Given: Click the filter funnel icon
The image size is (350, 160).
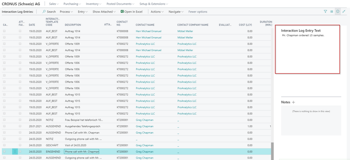Looking at the screenshot, I should click(325, 12).
